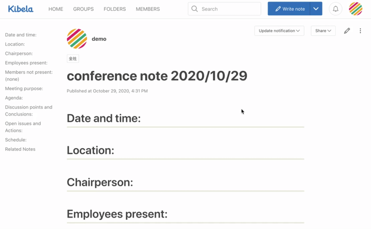Go to the HOME menu
The image size is (371, 229).
click(x=56, y=9)
